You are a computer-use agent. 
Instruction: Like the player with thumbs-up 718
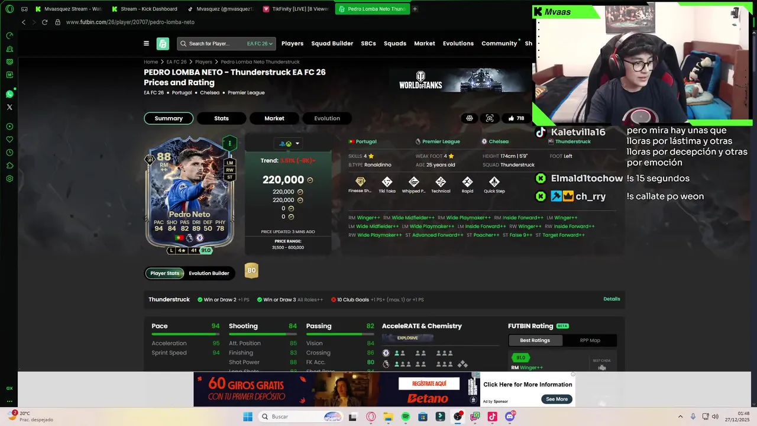pos(516,118)
